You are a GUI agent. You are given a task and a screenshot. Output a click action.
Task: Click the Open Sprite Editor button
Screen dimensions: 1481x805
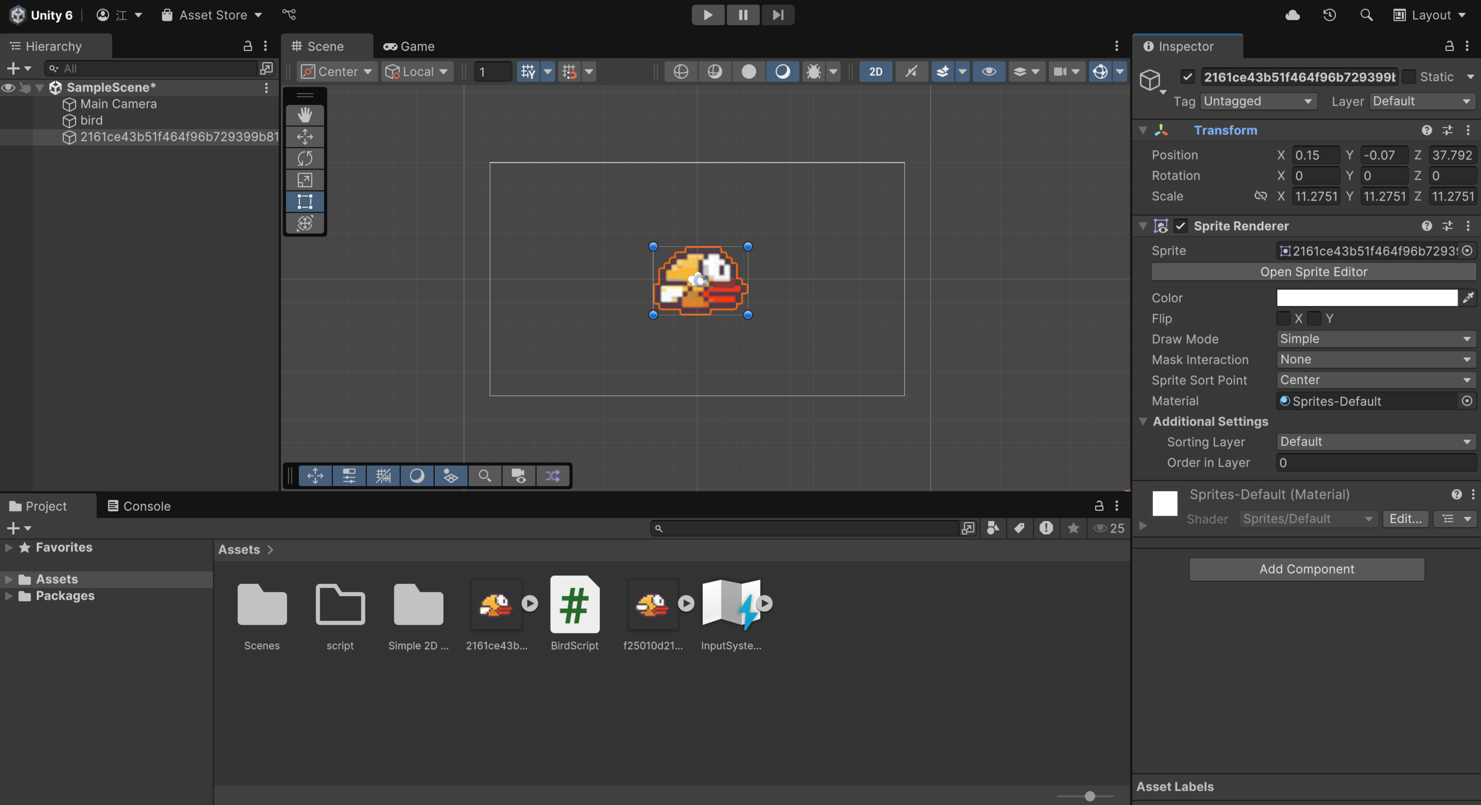click(1313, 272)
